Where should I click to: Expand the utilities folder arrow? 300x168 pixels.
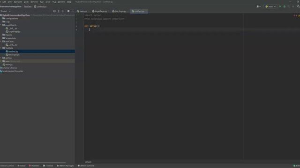[1, 58]
